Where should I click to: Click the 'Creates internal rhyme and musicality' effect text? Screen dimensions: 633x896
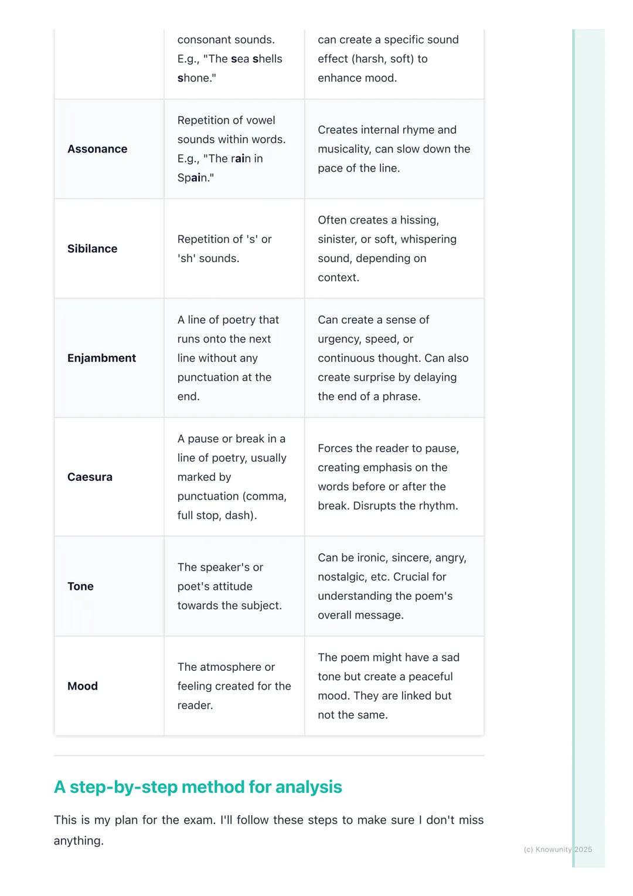coord(393,149)
